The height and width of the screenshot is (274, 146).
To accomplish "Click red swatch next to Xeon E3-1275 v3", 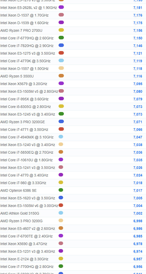I will pyautogui.click(x=61, y=53).
